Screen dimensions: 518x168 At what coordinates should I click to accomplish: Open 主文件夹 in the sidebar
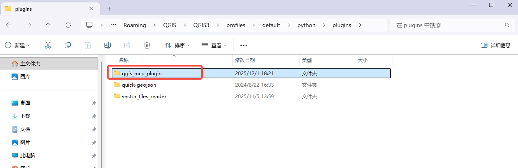tap(49, 64)
